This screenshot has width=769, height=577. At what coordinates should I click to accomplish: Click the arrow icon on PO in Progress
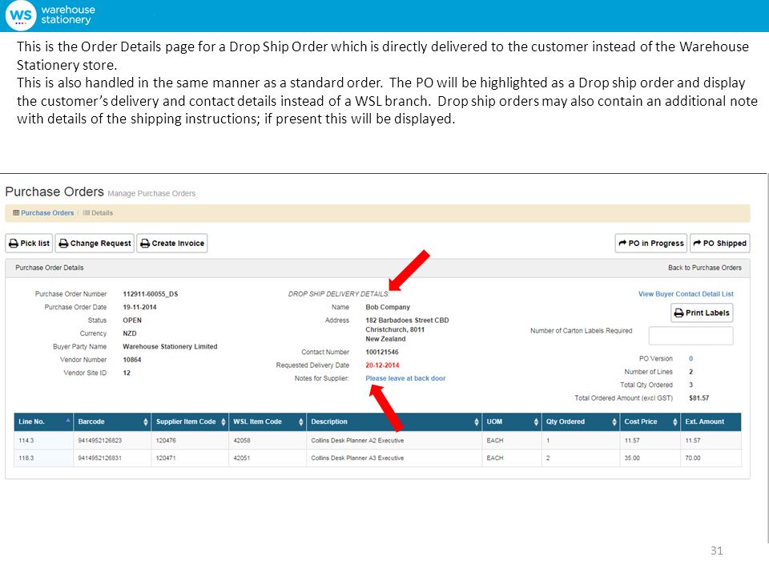click(x=622, y=243)
